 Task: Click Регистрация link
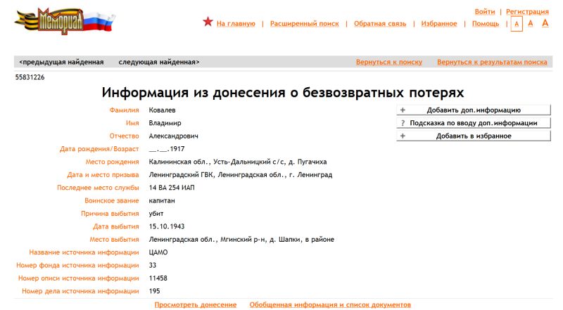click(527, 11)
